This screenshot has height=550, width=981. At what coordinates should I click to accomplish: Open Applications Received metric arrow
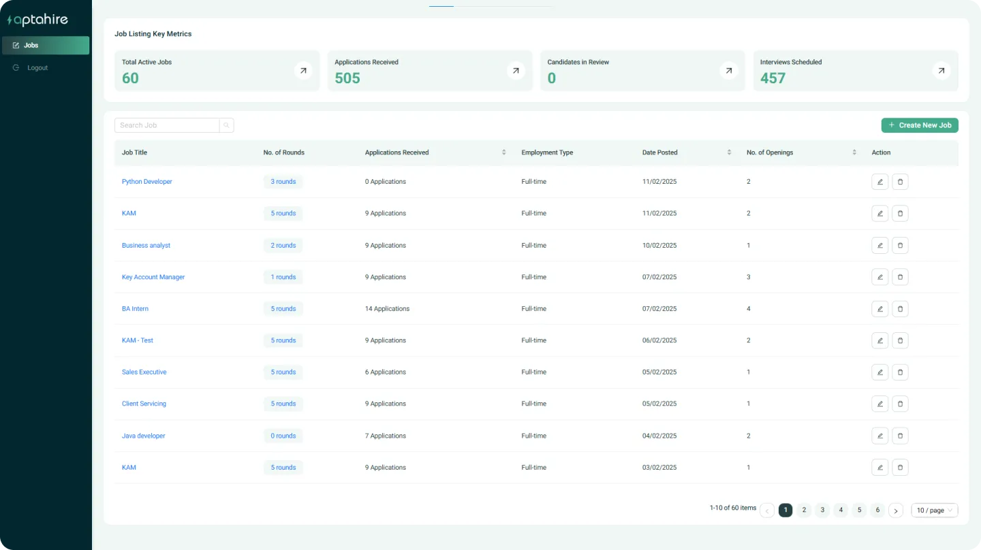point(516,70)
